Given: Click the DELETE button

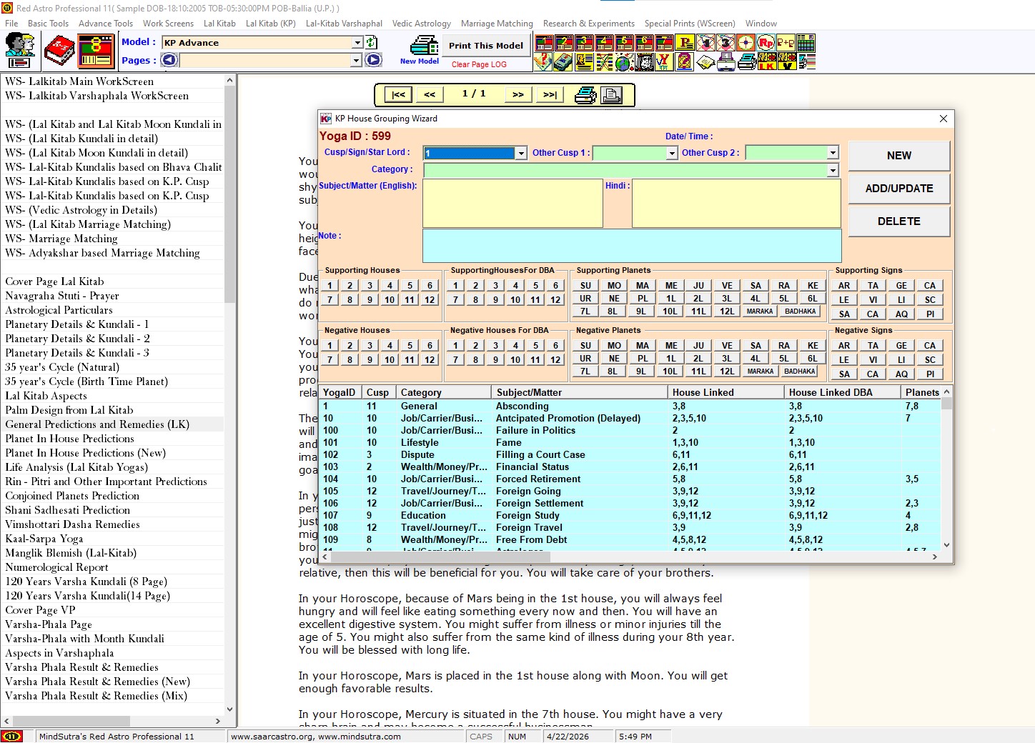Looking at the screenshot, I should [899, 221].
